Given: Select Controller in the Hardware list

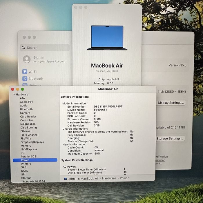Looking at the screenshot, I should (x=27, y=120).
